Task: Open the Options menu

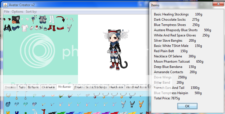Action: pyautogui.click(x=17, y=12)
